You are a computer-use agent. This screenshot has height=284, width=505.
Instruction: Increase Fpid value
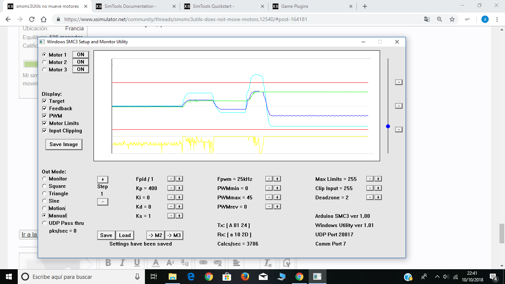tap(179, 179)
